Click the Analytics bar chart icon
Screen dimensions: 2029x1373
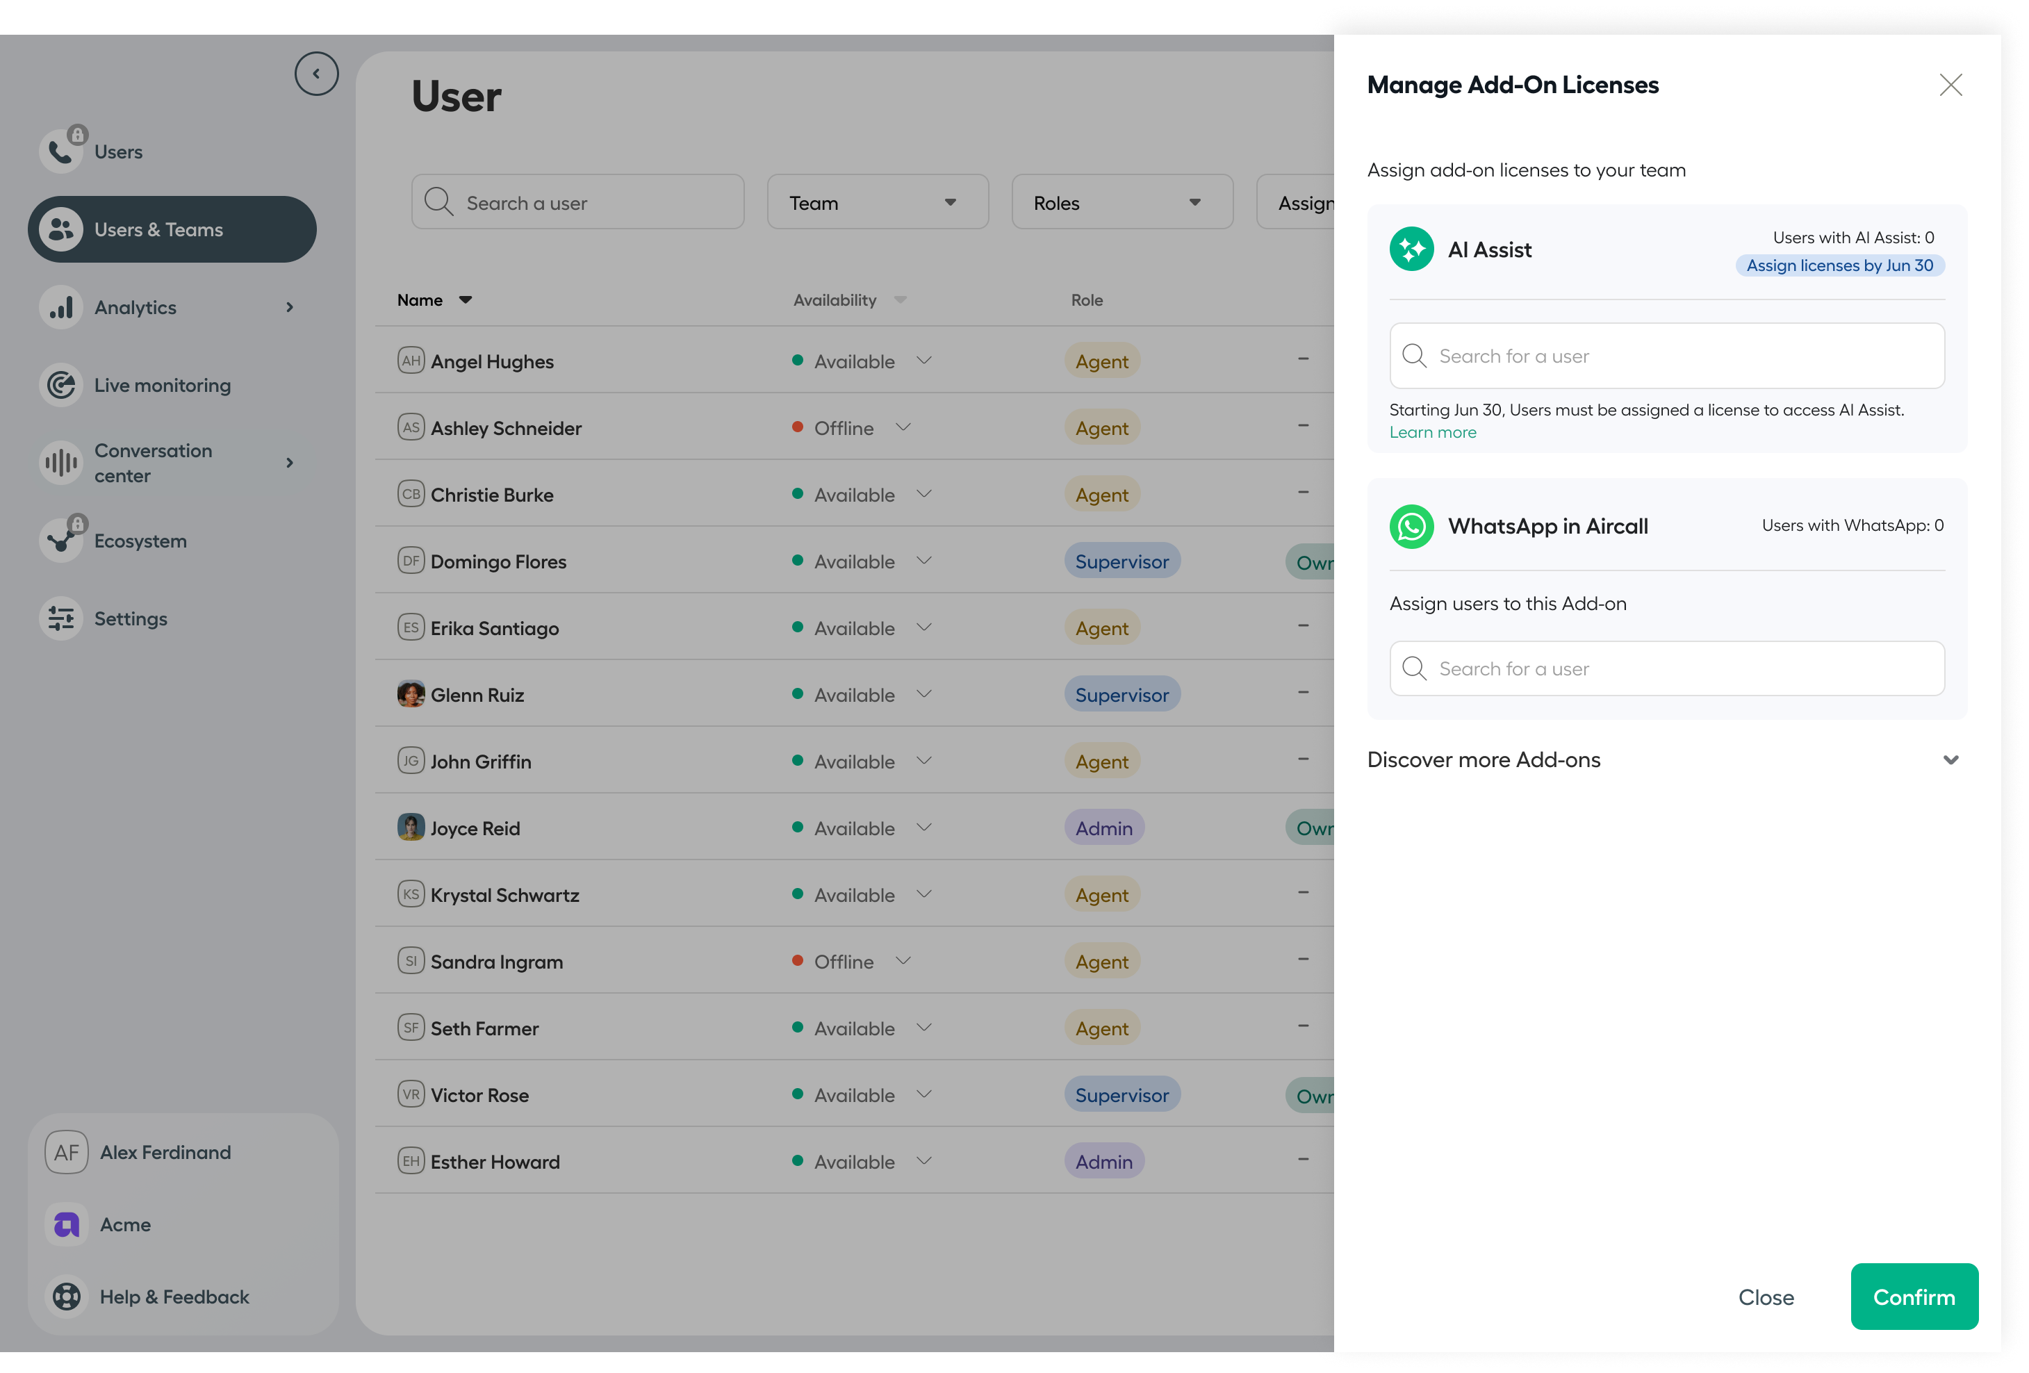pos(61,307)
